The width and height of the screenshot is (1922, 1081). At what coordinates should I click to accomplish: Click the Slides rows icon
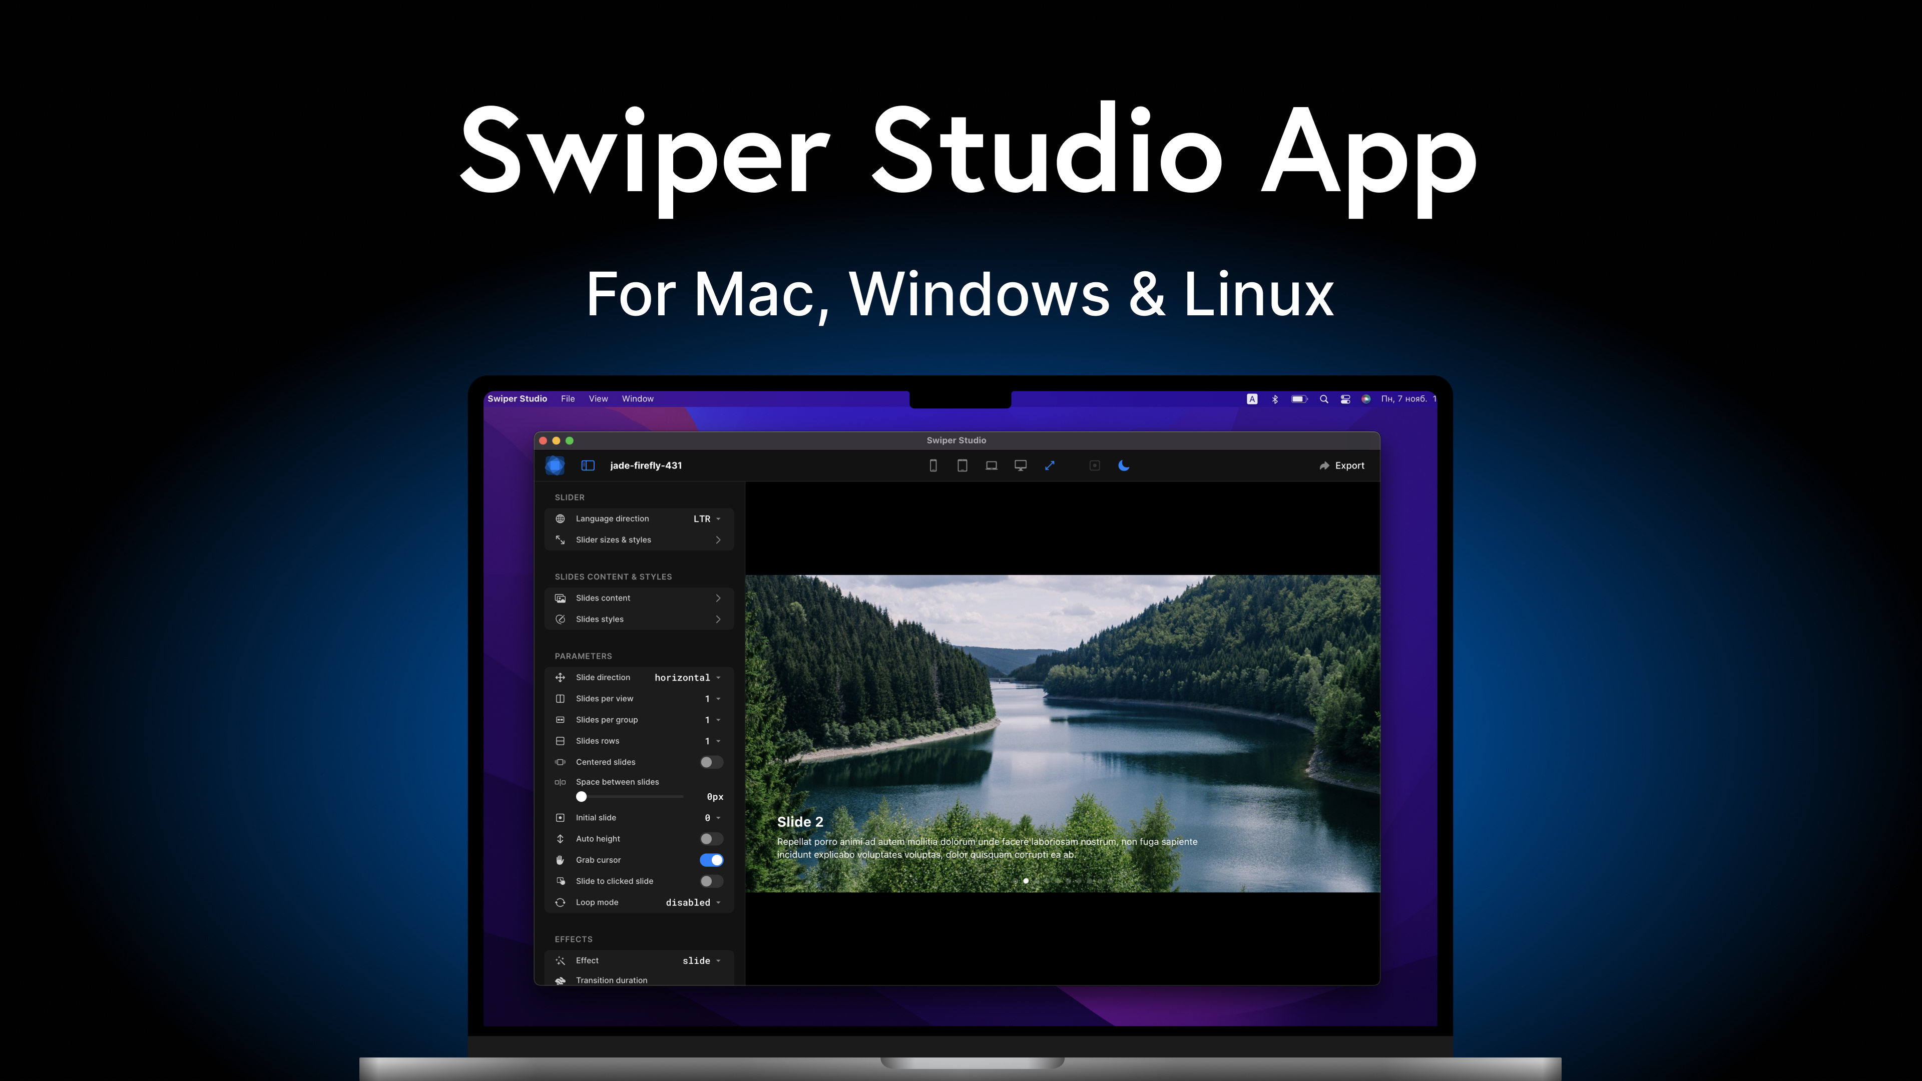[561, 741]
